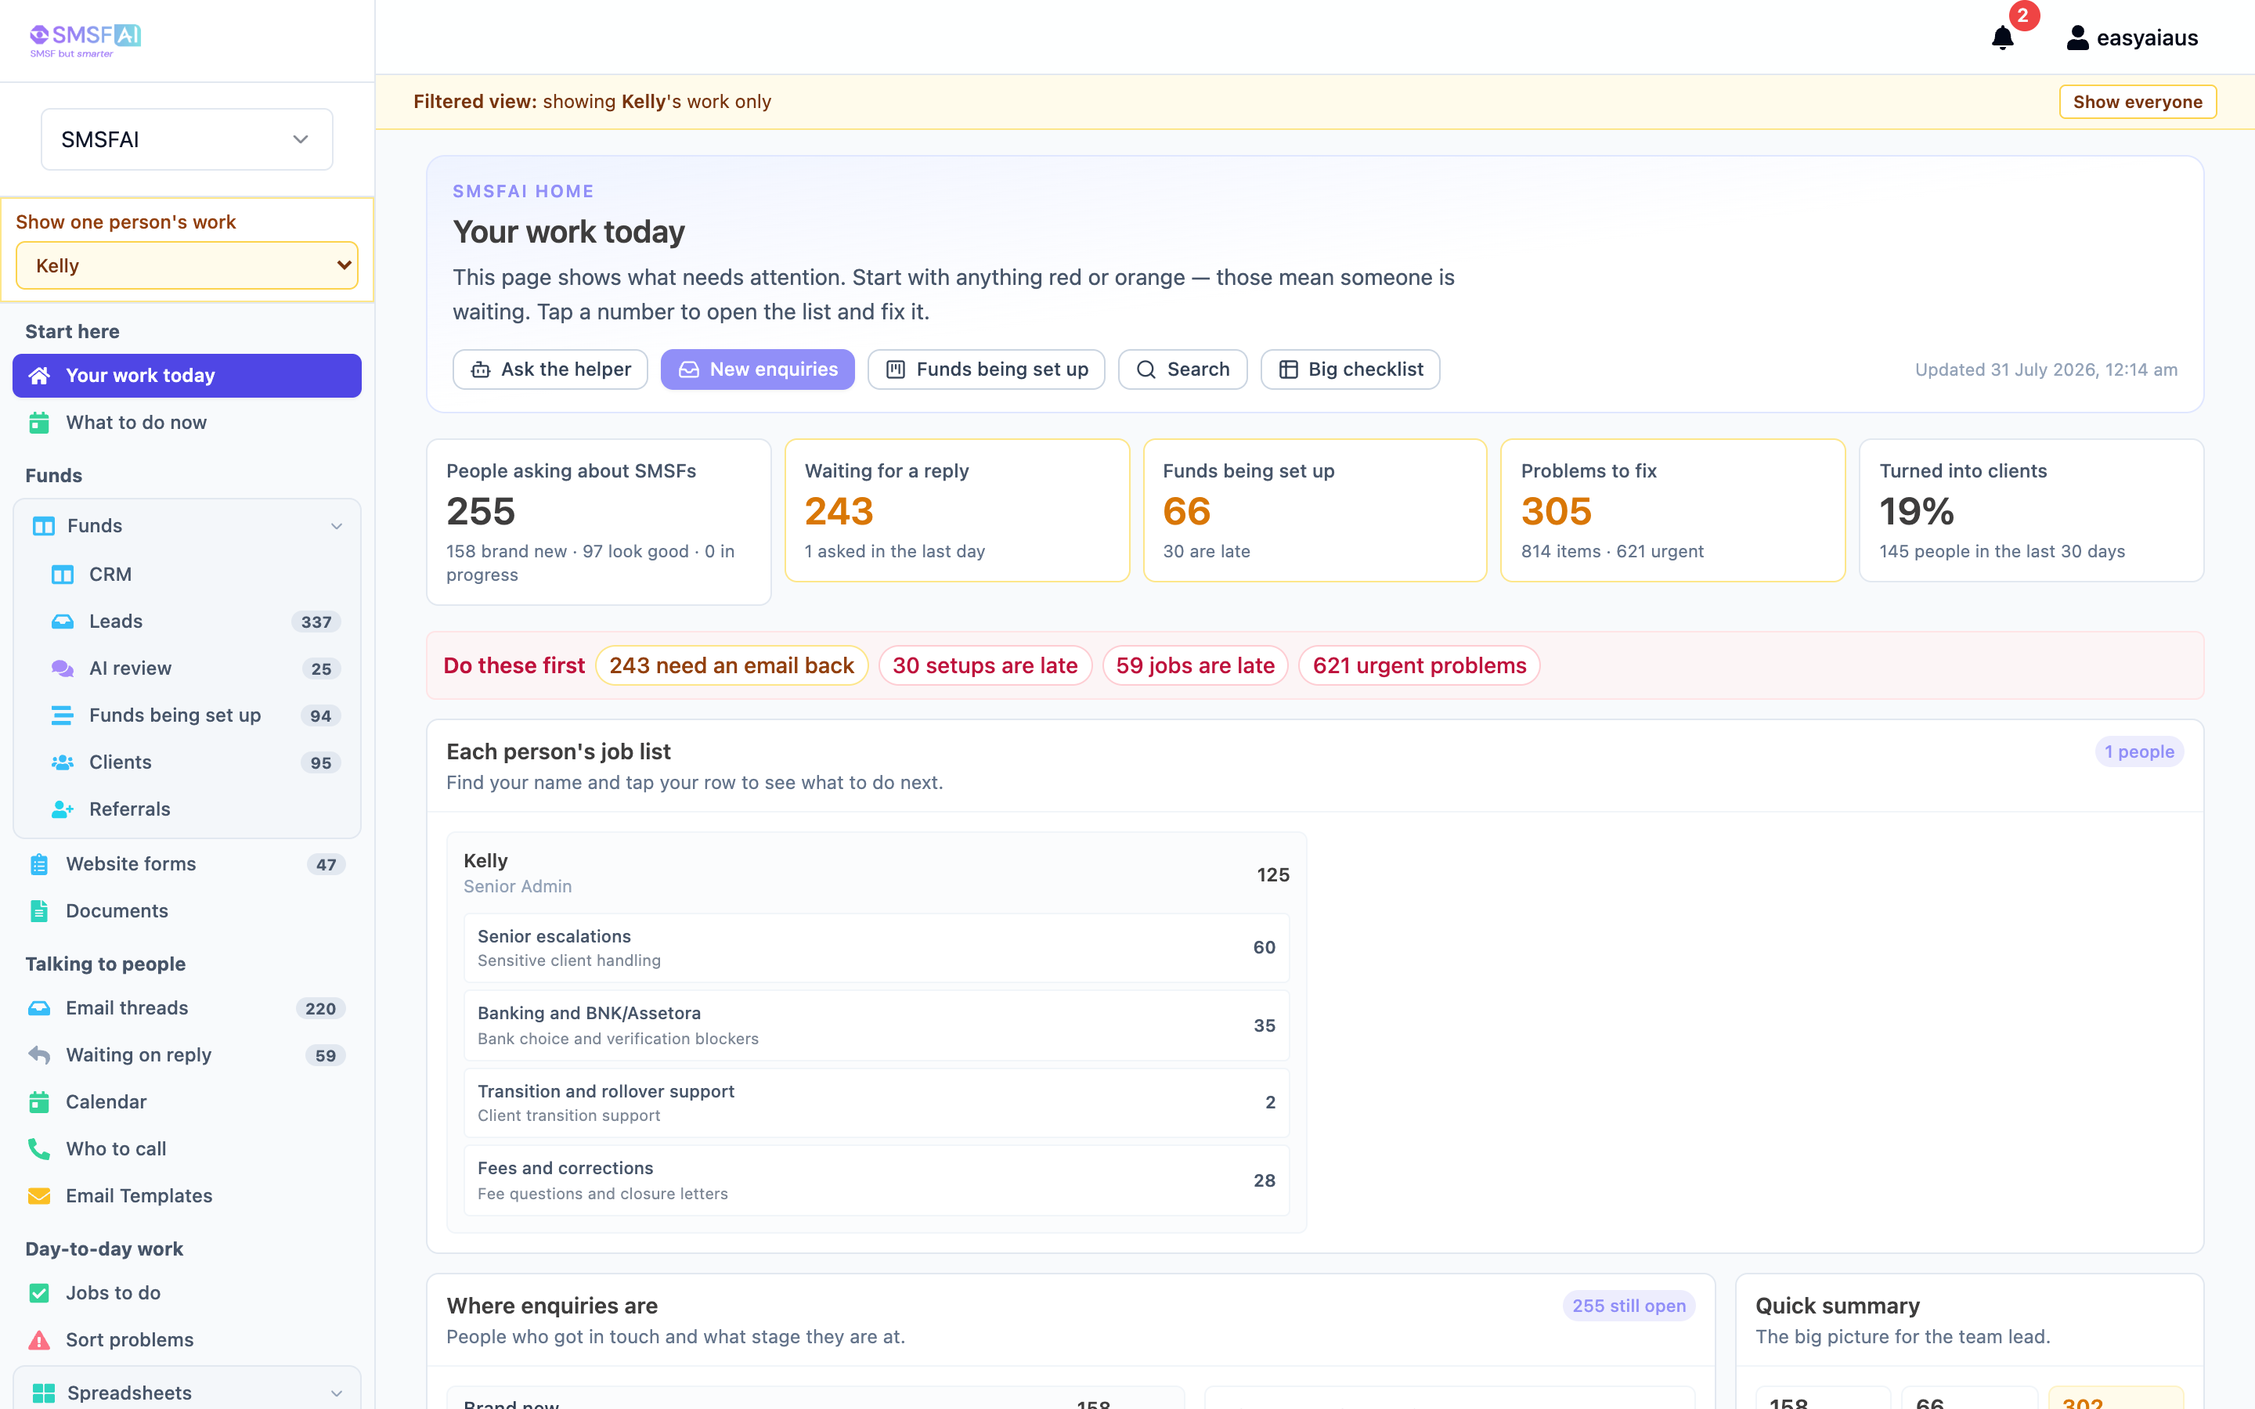Open Your work today in sidebar
This screenshot has width=2255, height=1409.
pos(187,376)
